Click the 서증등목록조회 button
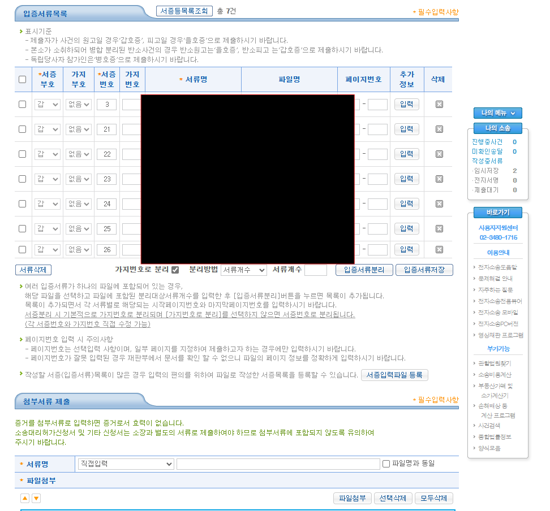The width and height of the screenshot is (550, 511). [x=184, y=11]
